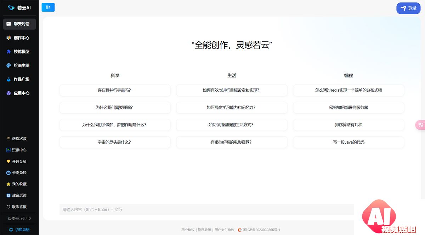Toggle 切换风格 theme switch text

point(22,230)
